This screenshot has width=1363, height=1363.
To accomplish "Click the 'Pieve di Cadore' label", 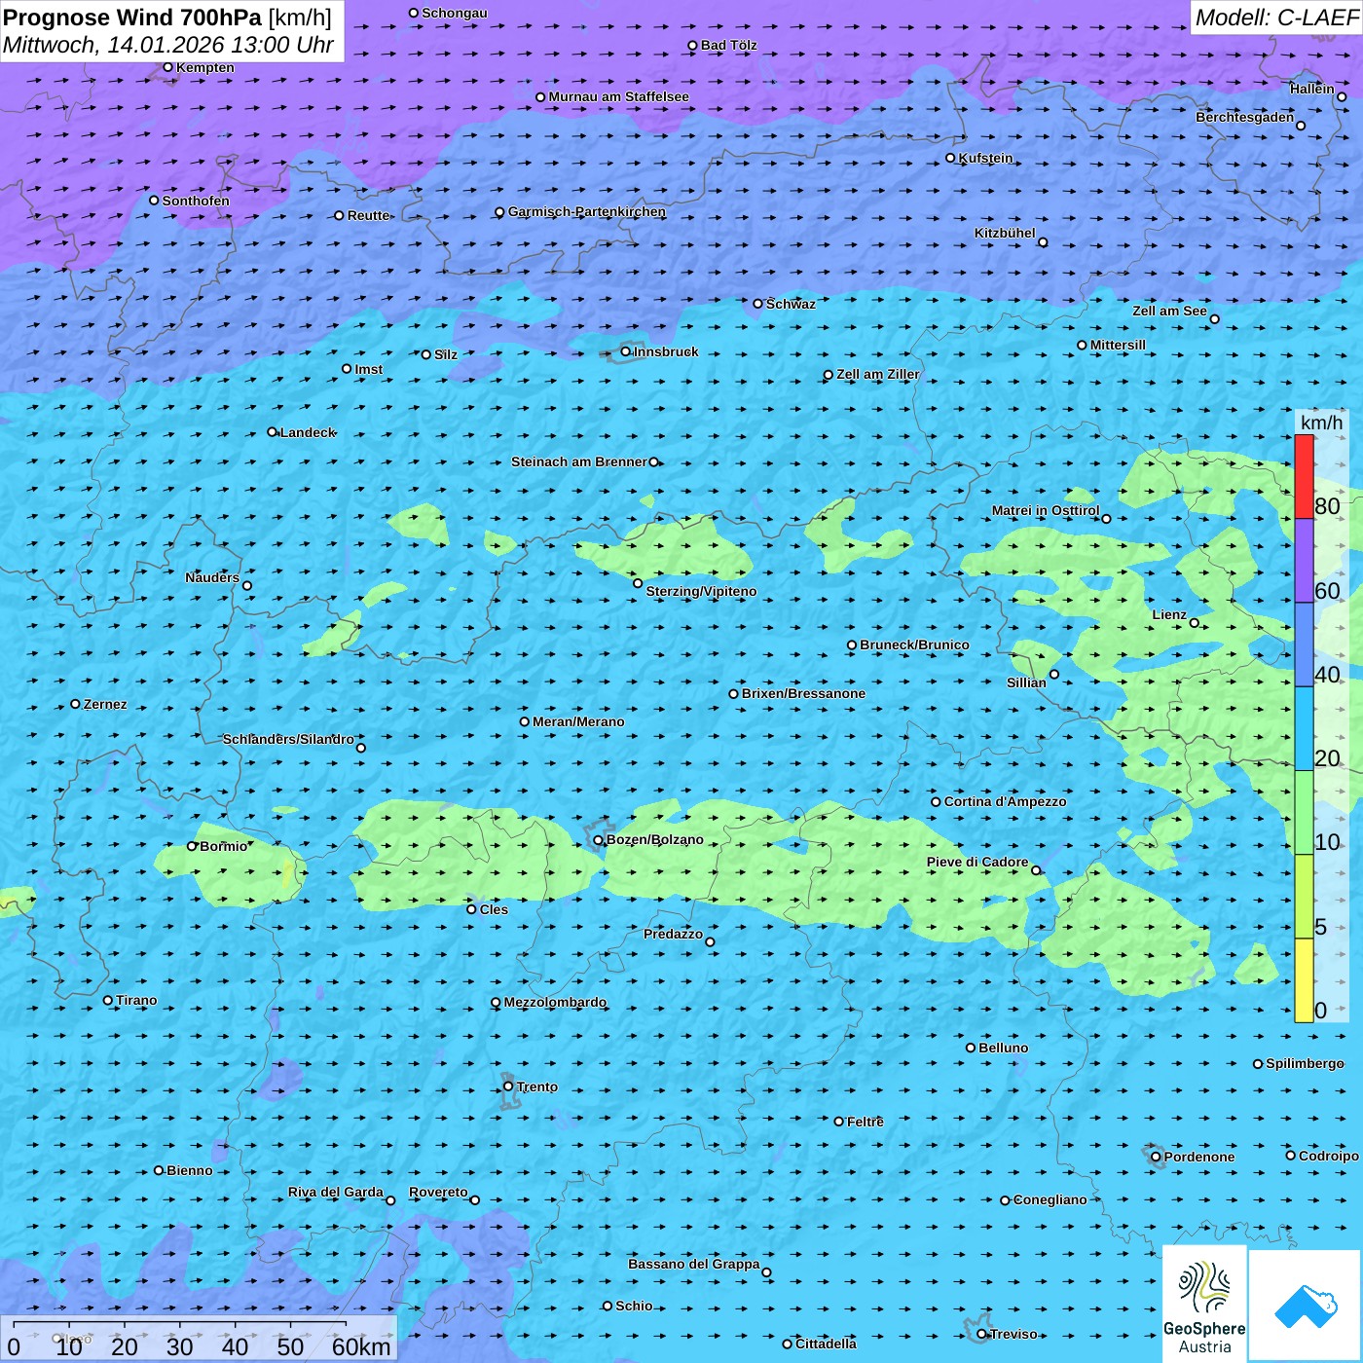I will pyautogui.click(x=977, y=862).
